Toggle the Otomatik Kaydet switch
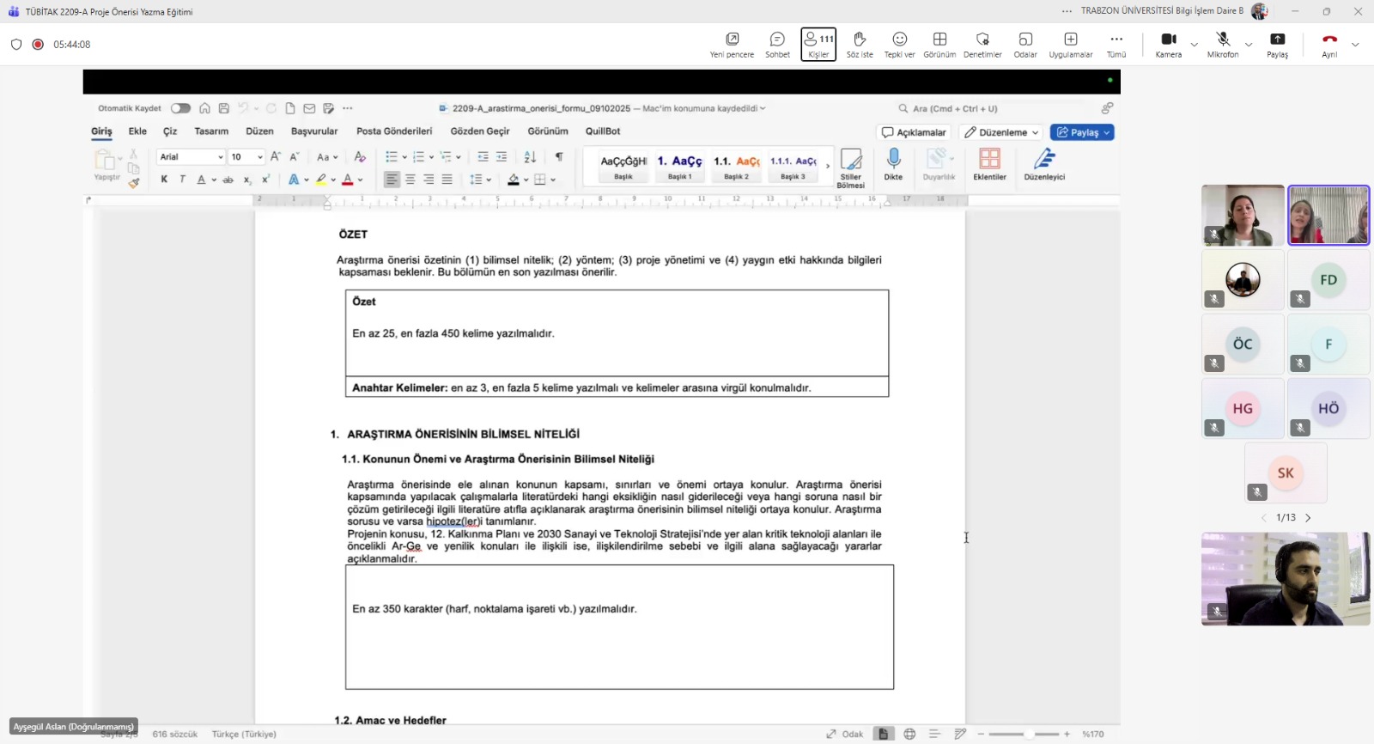The width and height of the screenshot is (1374, 744). point(180,108)
